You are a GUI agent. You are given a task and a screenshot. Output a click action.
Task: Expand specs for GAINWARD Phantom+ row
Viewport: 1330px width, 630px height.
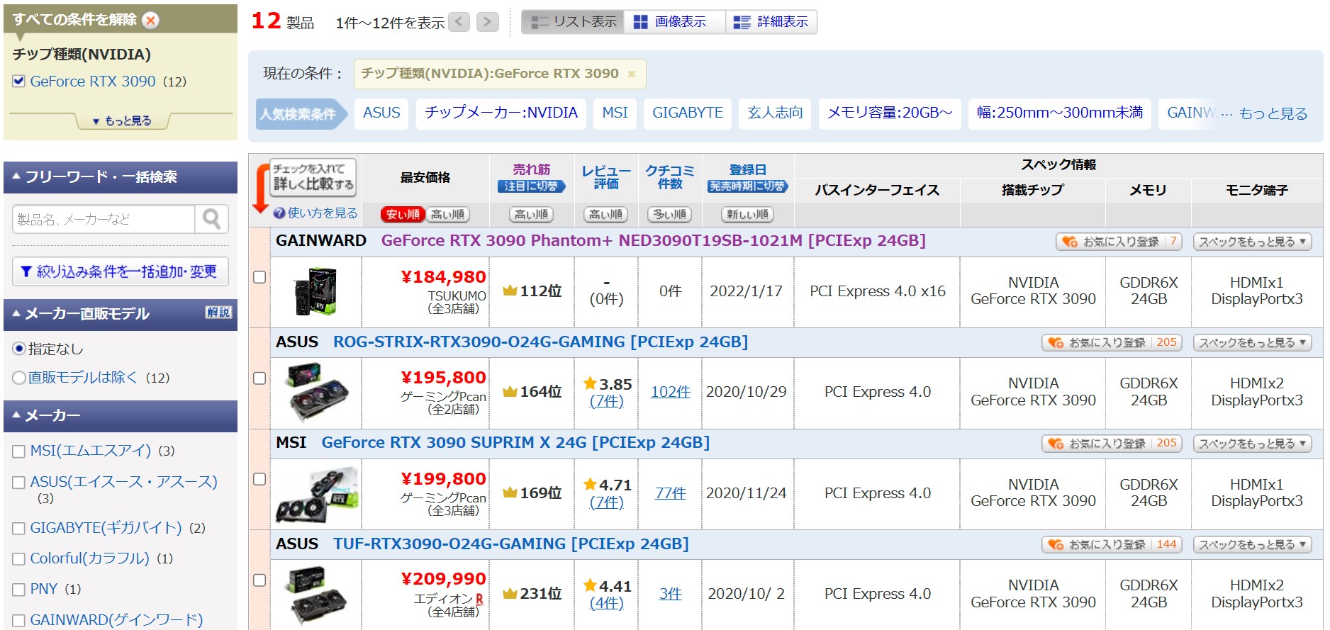1252,242
